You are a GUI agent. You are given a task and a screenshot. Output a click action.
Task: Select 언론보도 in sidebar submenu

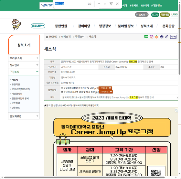[x=16, y=108]
